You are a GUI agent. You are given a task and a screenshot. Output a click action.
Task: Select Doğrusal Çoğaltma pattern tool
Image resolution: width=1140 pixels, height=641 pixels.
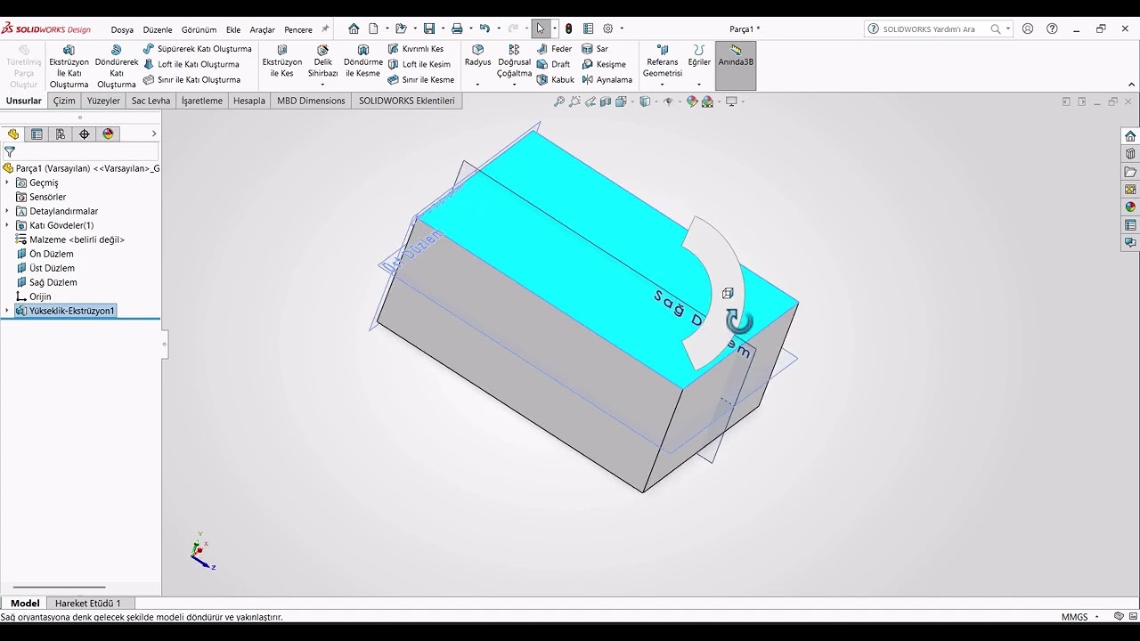(514, 61)
